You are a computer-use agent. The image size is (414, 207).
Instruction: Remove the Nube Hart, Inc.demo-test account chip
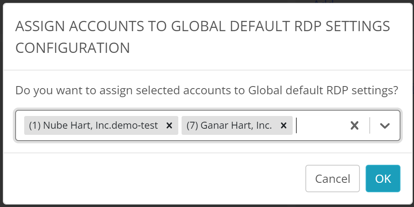tap(169, 126)
